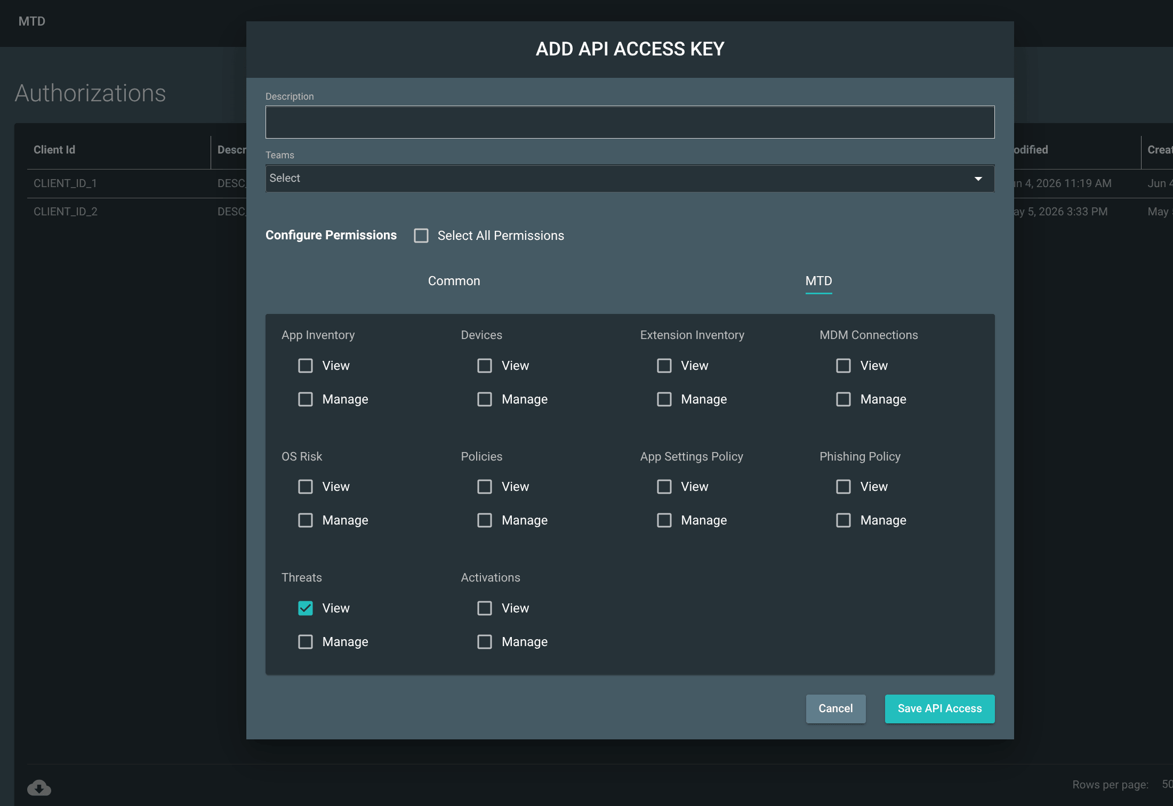The height and width of the screenshot is (806, 1173).
Task: Click the Authorizations page heading
Action: tap(90, 93)
